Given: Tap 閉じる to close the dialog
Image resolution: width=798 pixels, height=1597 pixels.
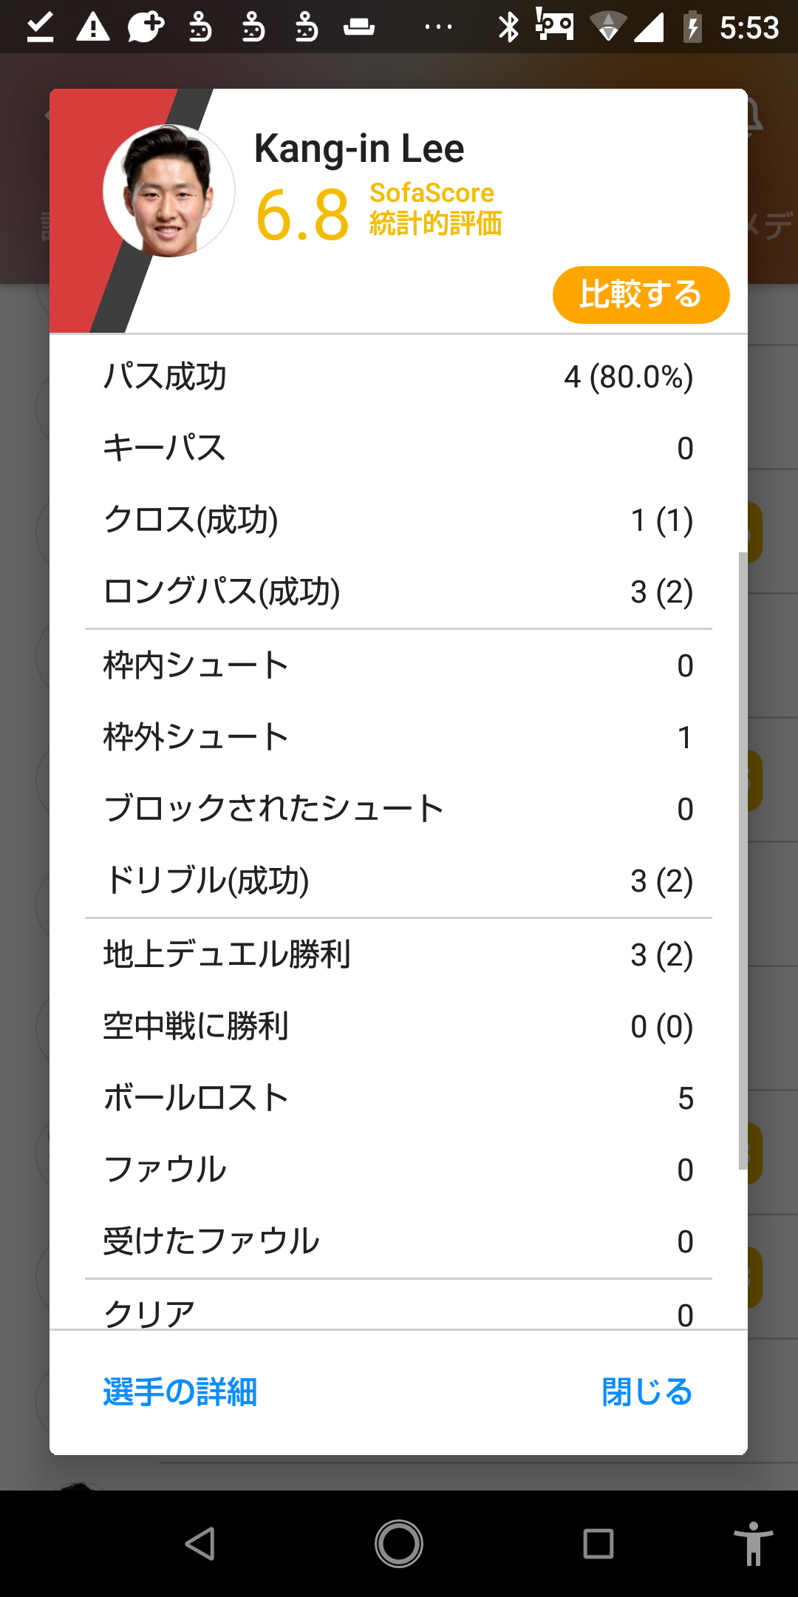Looking at the screenshot, I should point(647,1392).
